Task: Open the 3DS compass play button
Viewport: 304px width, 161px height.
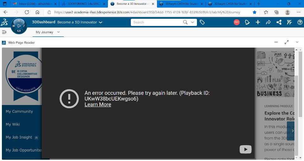Action: click(x=19, y=26)
